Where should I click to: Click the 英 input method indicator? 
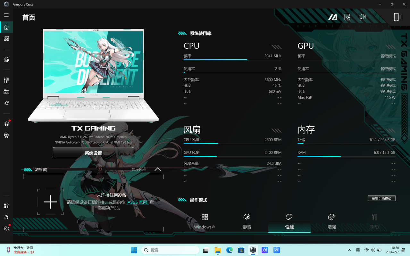[358, 250]
